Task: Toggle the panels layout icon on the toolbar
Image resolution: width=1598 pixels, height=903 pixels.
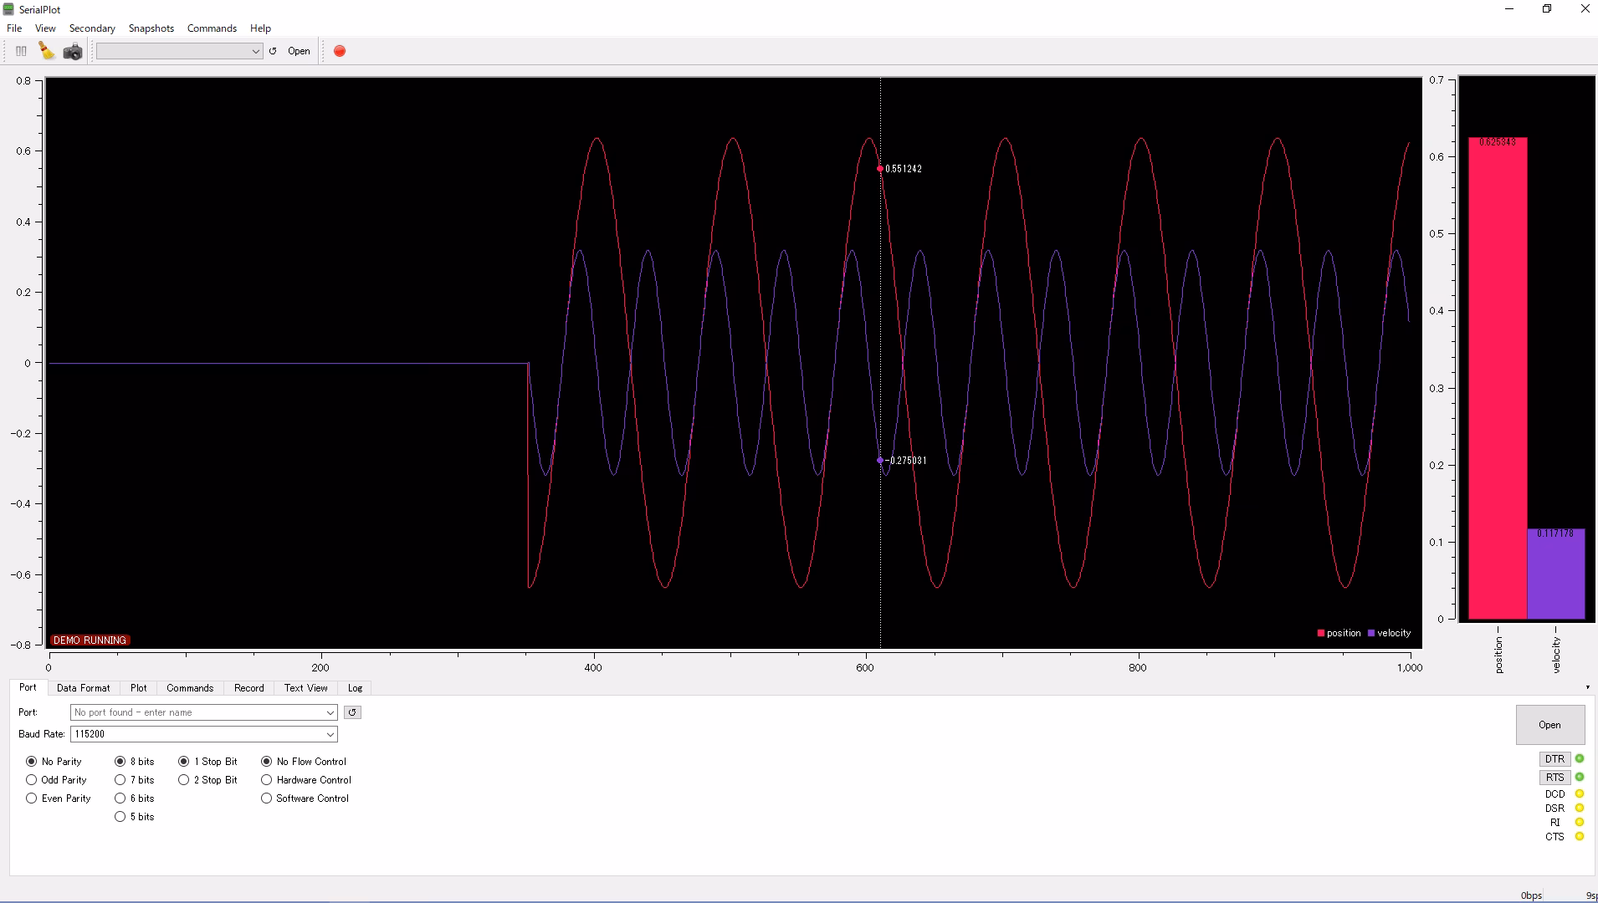Action: click(x=19, y=51)
